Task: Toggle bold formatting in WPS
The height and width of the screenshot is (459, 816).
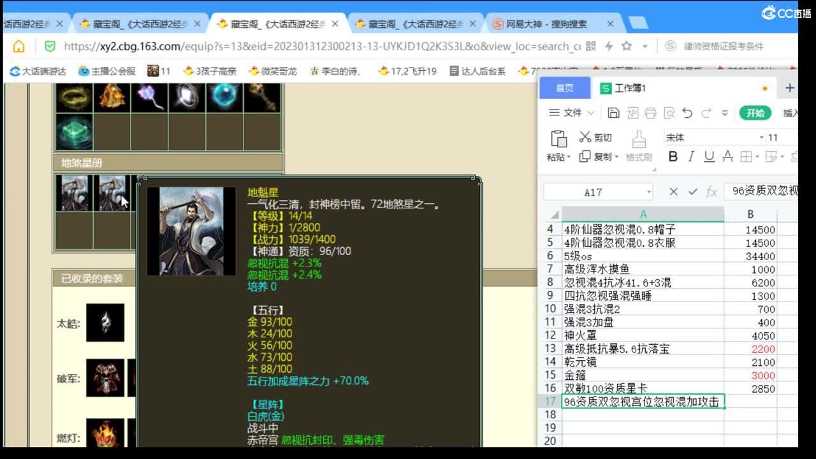Action: point(673,157)
